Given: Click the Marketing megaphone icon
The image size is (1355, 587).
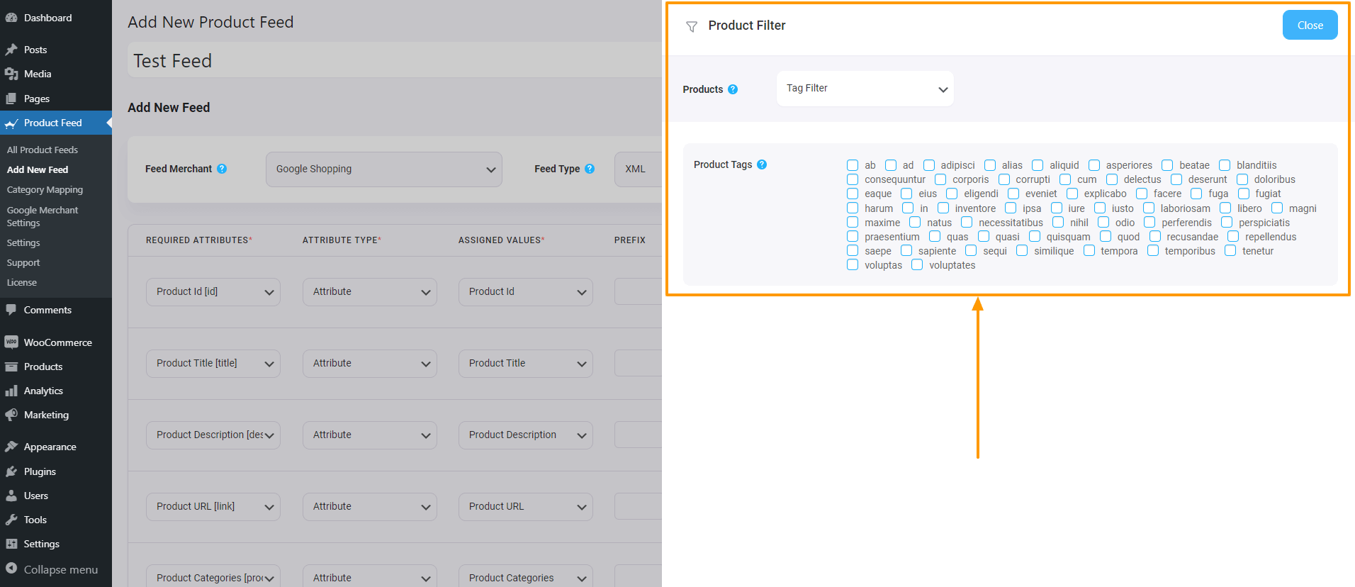Looking at the screenshot, I should (x=11, y=415).
